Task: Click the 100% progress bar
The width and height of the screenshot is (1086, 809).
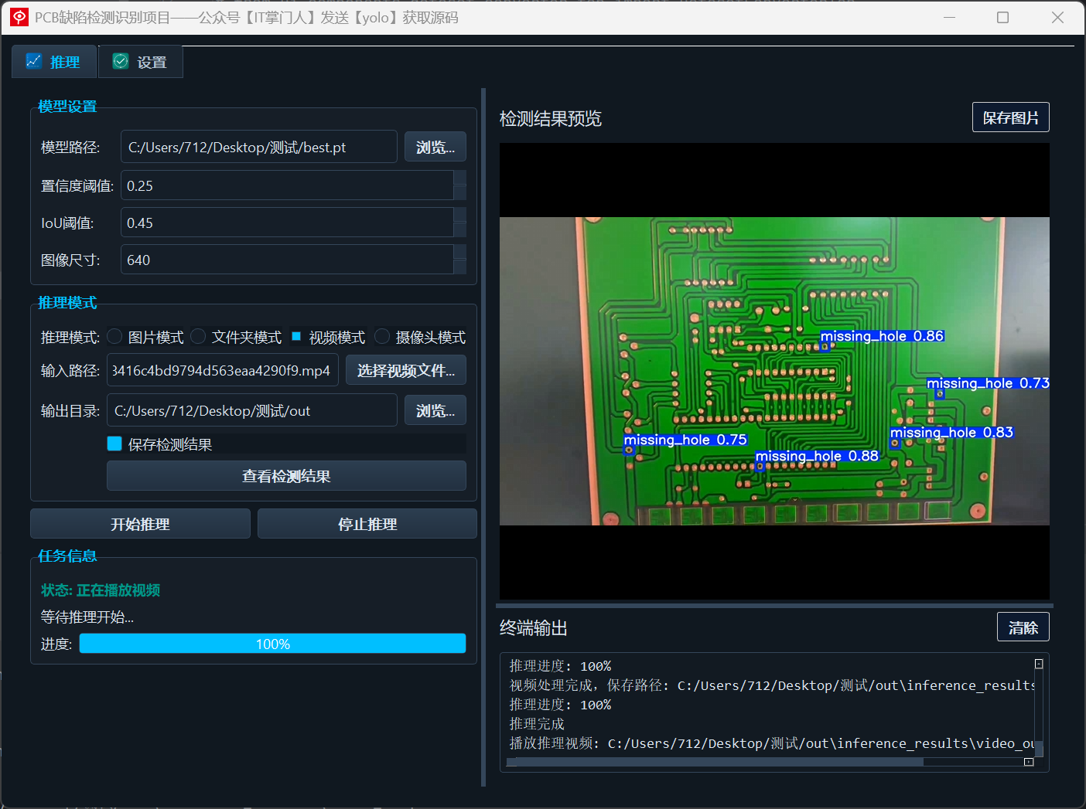Action: 272,643
